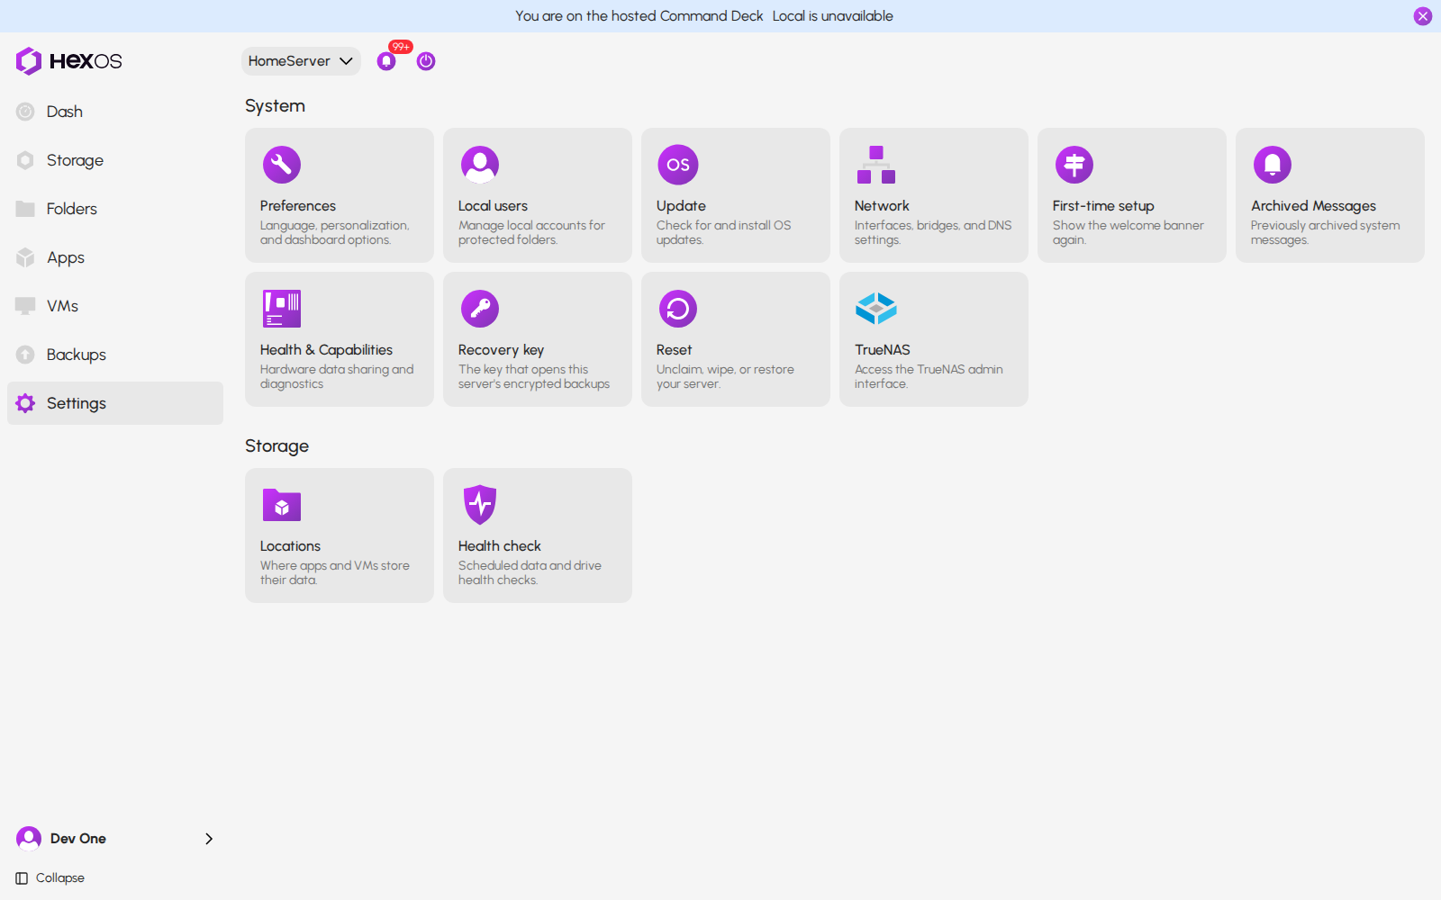The height and width of the screenshot is (900, 1441).
Task: Click the Preferences wrench icon
Action: click(282, 165)
